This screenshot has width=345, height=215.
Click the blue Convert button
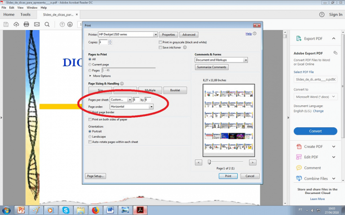[x=315, y=131]
